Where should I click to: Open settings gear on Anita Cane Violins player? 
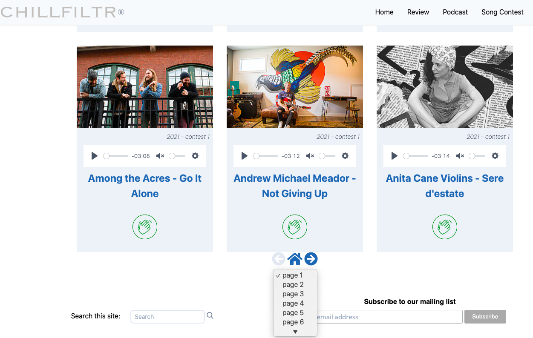coord(495,156)
